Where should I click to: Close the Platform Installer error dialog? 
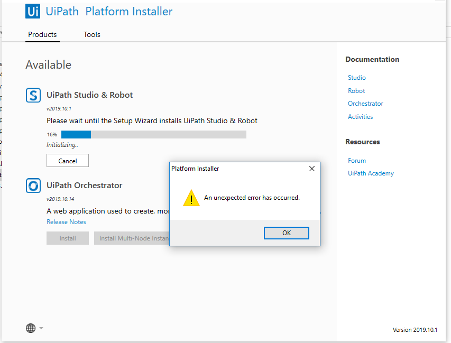(x=312, y=169)
